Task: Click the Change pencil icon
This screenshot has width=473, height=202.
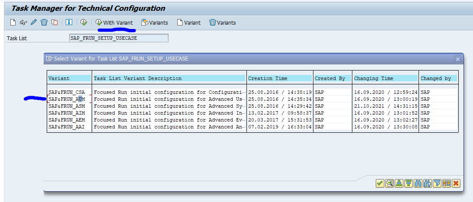Action: click(34, 22)
